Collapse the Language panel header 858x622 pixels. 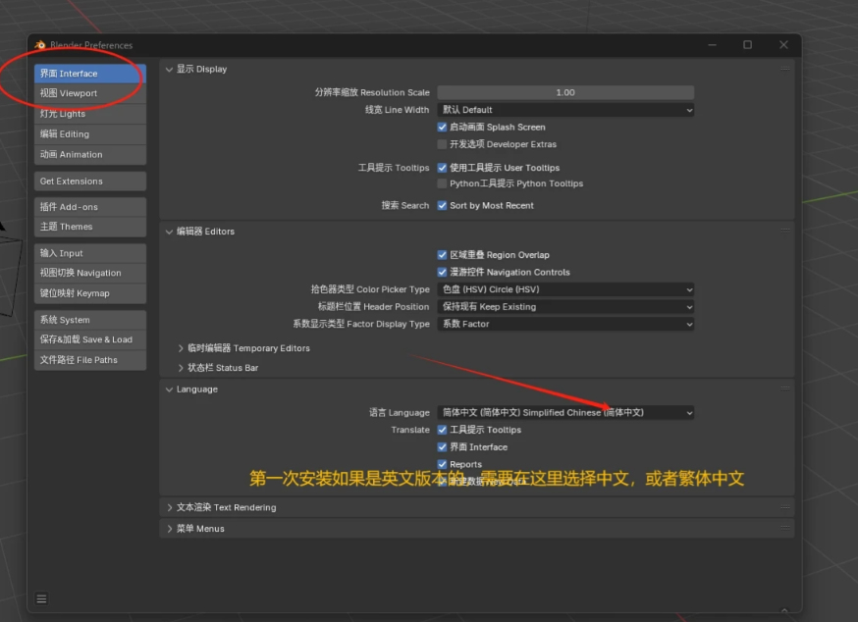click(x=169, y=389)
